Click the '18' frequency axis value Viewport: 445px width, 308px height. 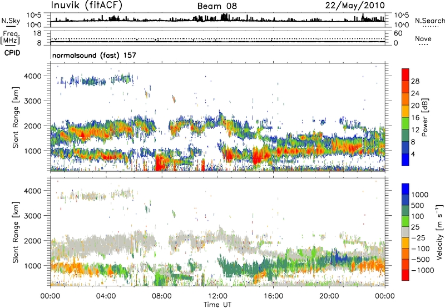click(x=37, y=33)
